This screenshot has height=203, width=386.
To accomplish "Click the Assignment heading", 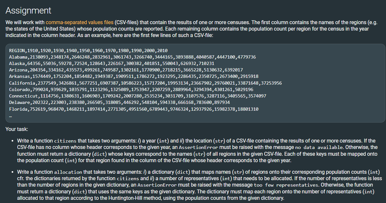I will (x=28, y=11).
